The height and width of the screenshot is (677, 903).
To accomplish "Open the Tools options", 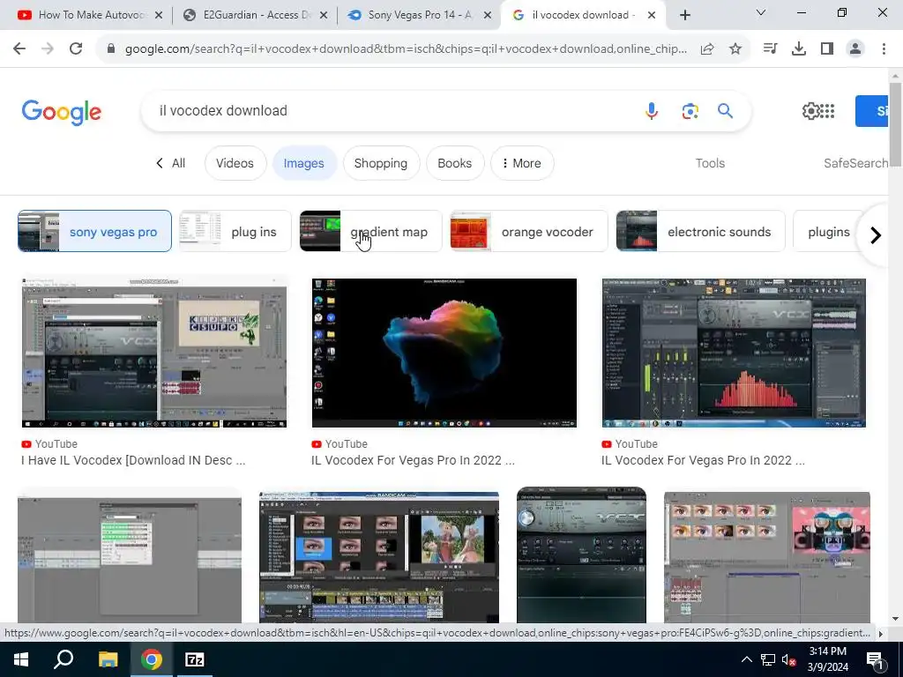I will pos(710,163).
